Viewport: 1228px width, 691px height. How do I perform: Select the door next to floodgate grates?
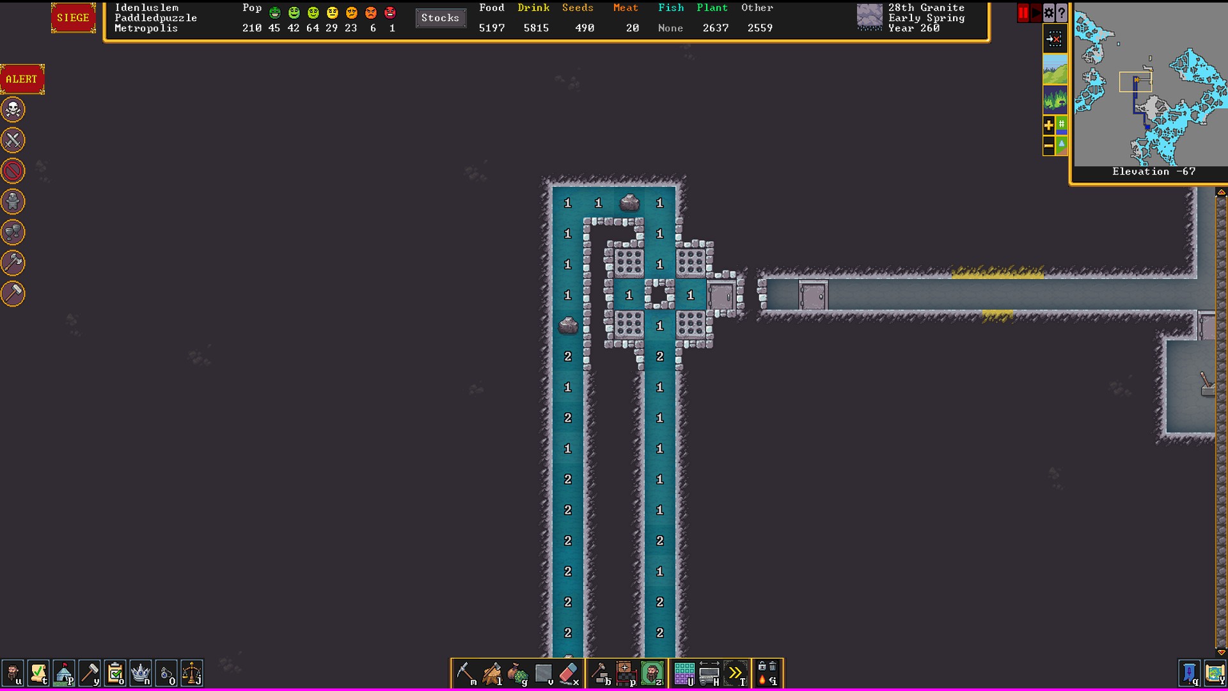click(721, 296)
